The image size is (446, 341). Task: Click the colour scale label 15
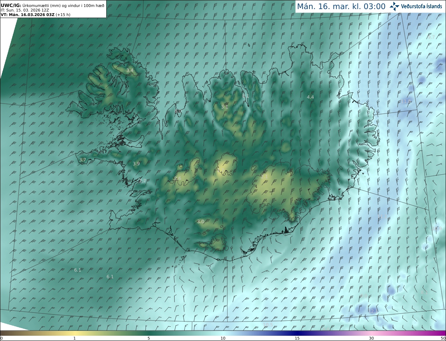click(x=297, y=338)
